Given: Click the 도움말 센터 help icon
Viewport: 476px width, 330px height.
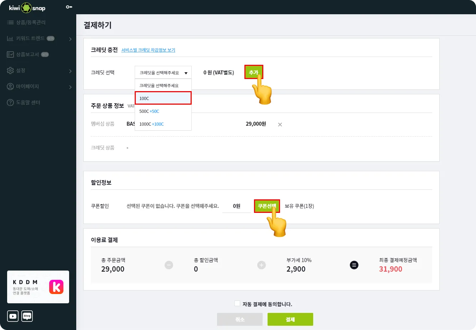Looking at the screenshot, I should pyautogui.click(x=10, y=103).
